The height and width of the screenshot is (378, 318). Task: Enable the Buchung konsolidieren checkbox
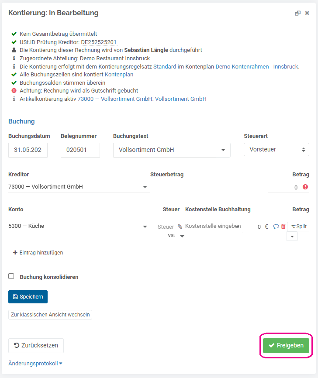(11, 276)
